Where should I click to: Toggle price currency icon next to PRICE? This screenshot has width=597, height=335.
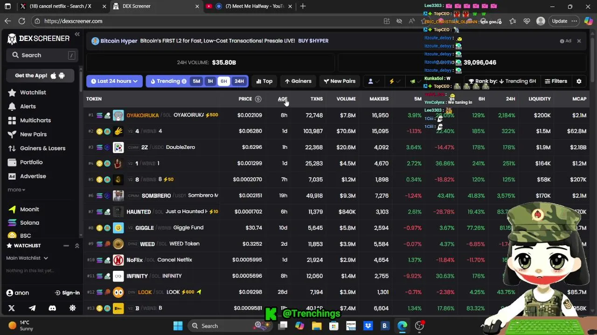coord(258,99)
